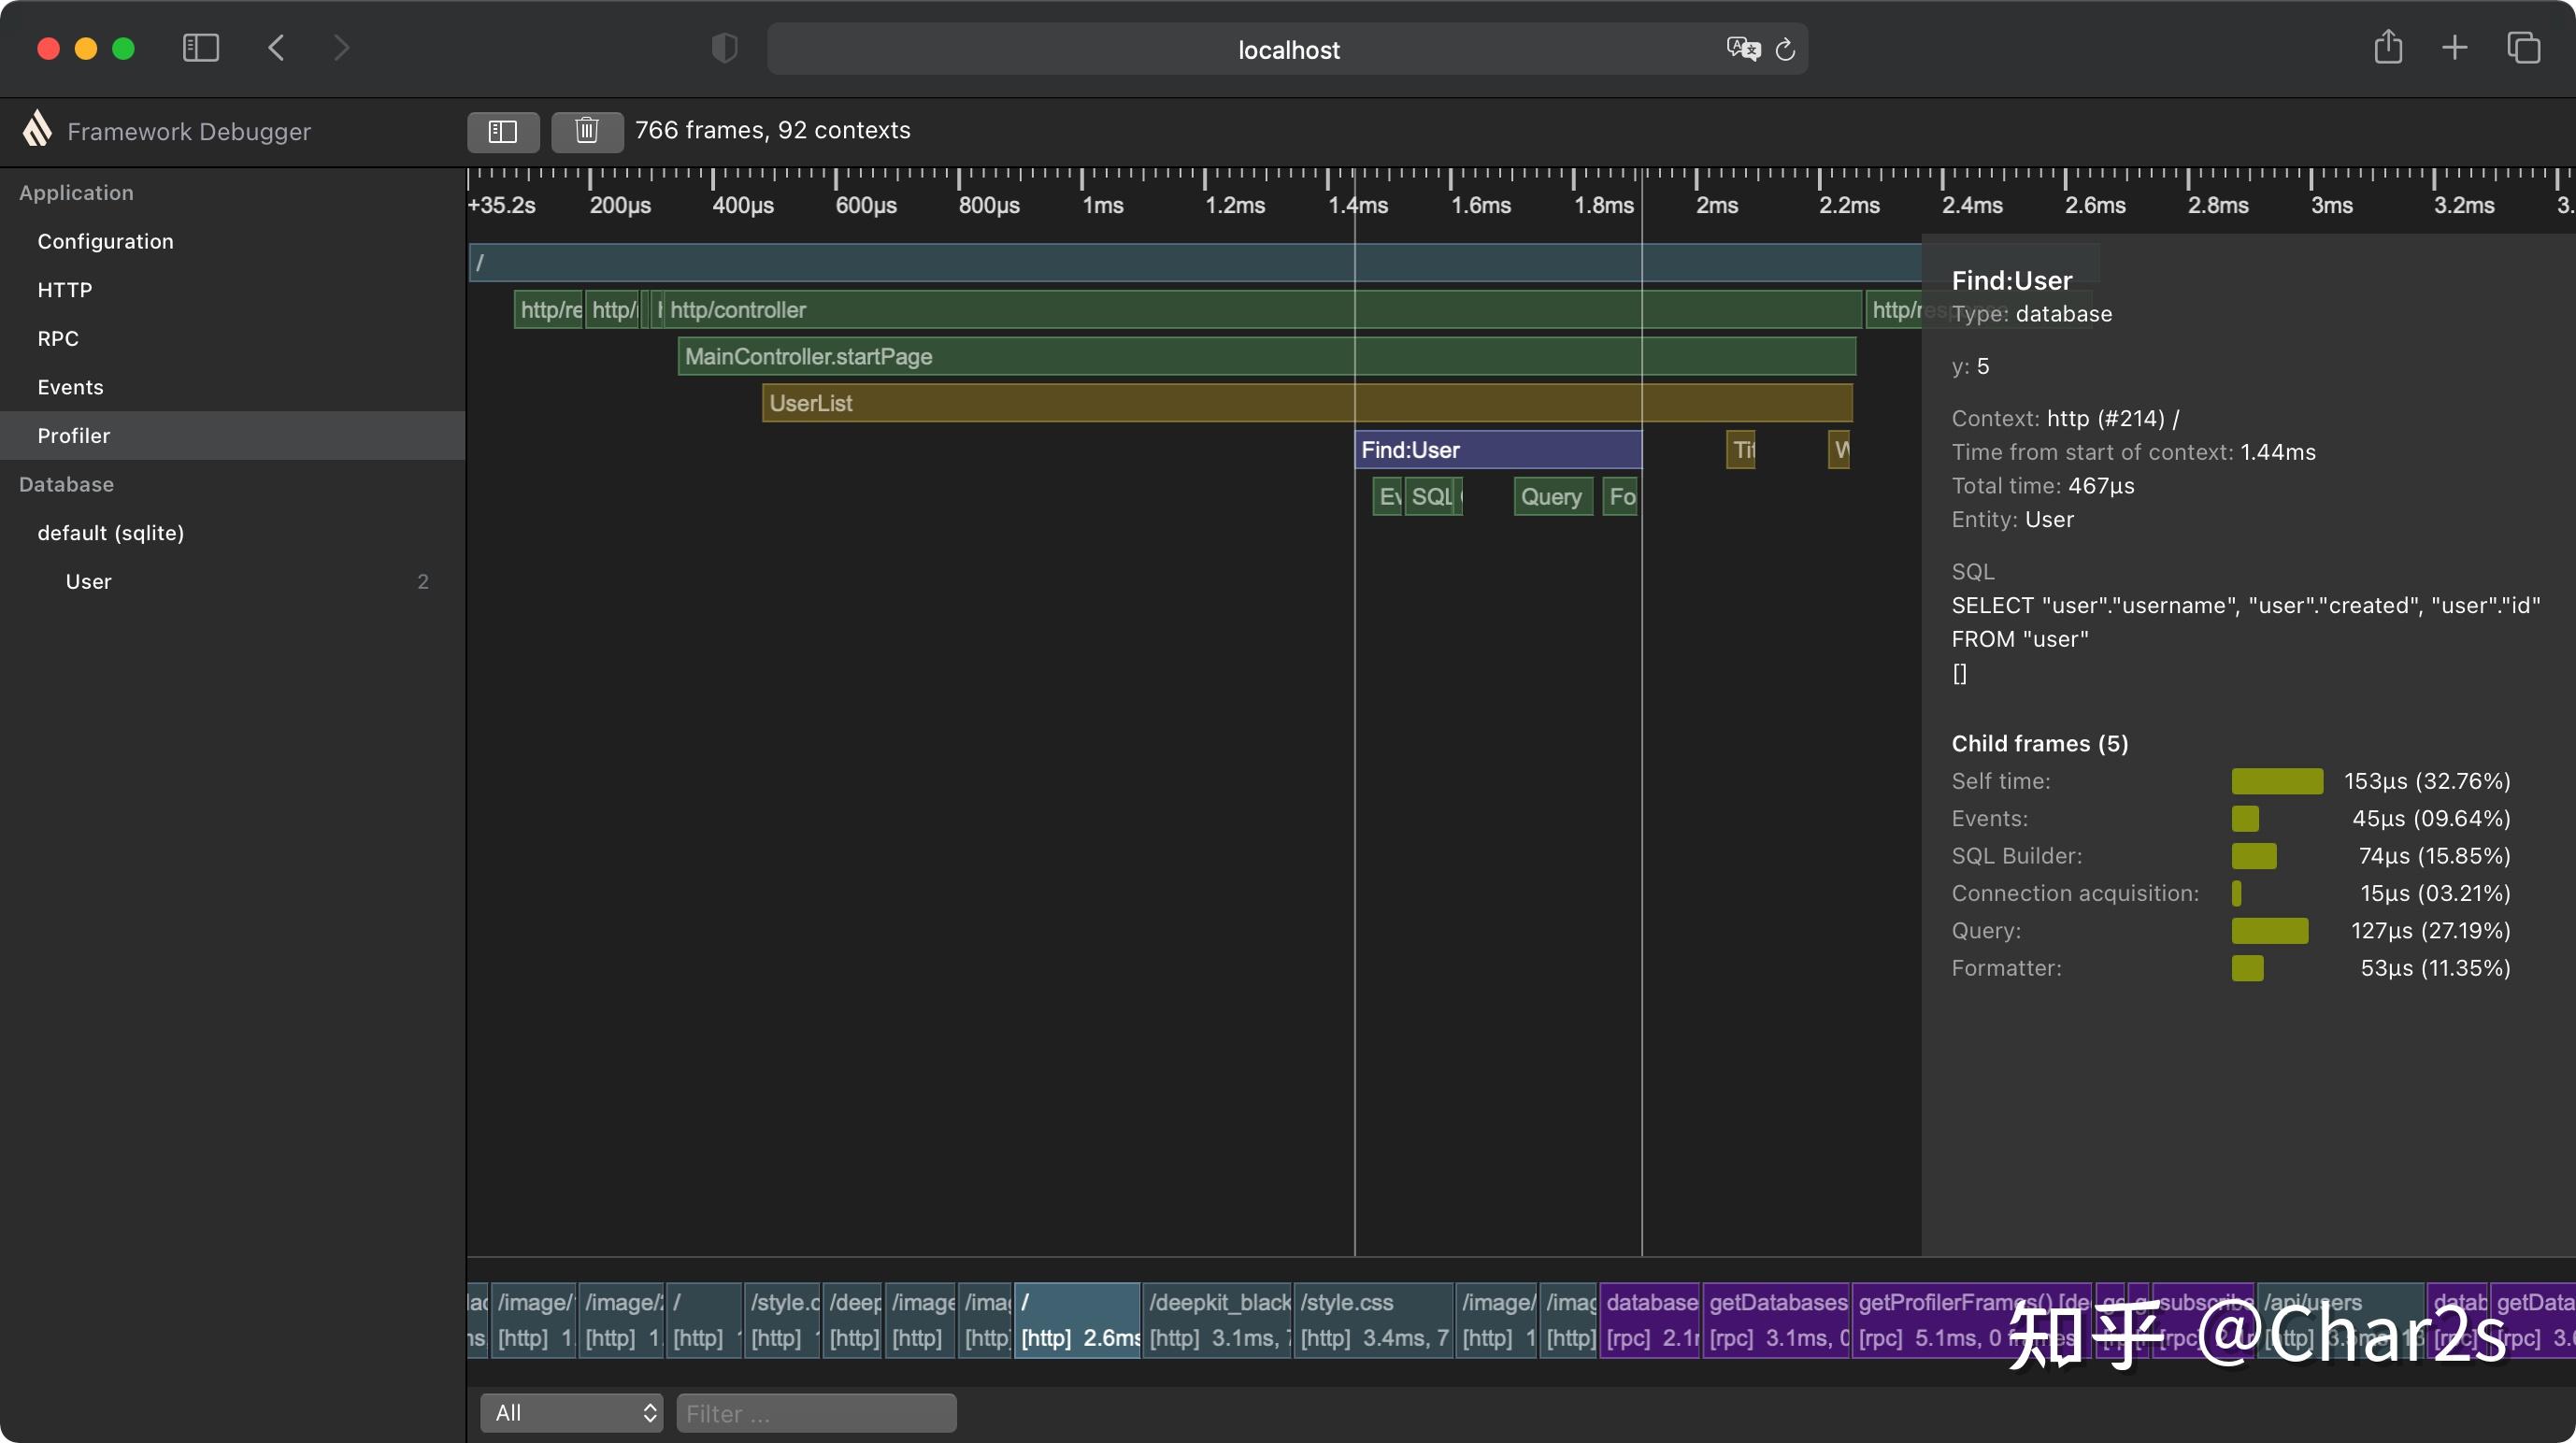Click the Filter text input field
Image resolution: width=2576 pixels, height=1443 pixels.
point(816,1412)
